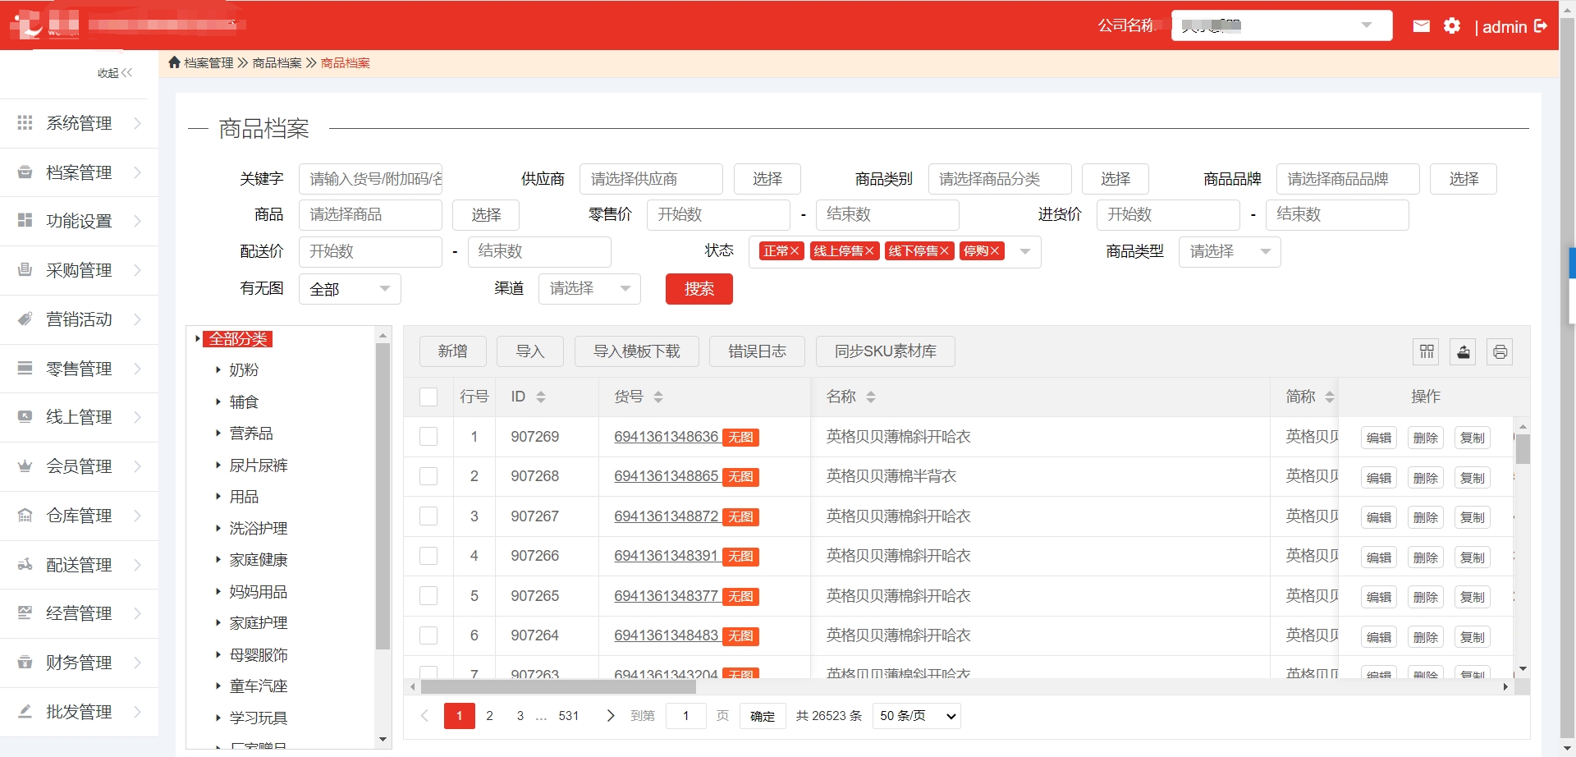Open the 商品类型 dropdown

click(1230, 251)
